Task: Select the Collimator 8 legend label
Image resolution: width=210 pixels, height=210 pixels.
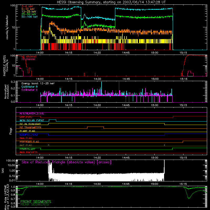Action: pos(29,87)
